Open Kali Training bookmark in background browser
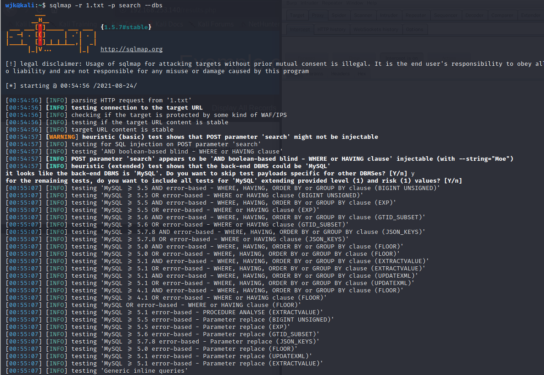Screen dimensions: 544x375 tap(78, 24)
